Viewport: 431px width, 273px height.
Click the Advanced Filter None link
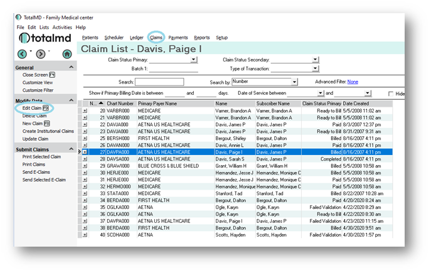click(x=353, y=82)
